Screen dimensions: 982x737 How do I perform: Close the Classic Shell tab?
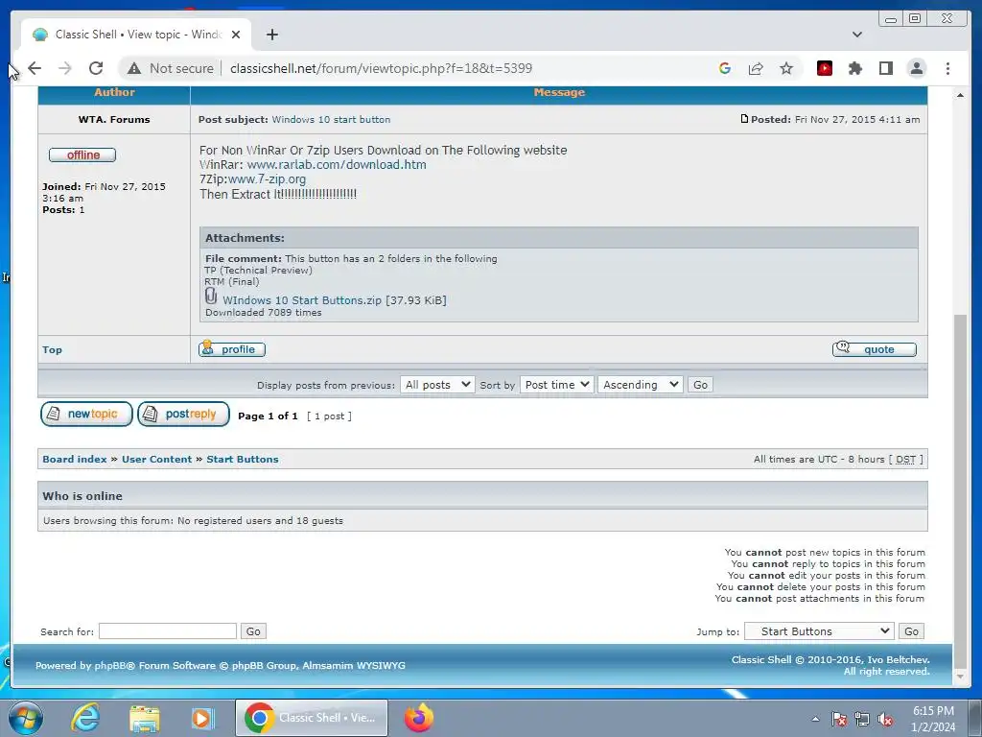[x=236, y=35]
